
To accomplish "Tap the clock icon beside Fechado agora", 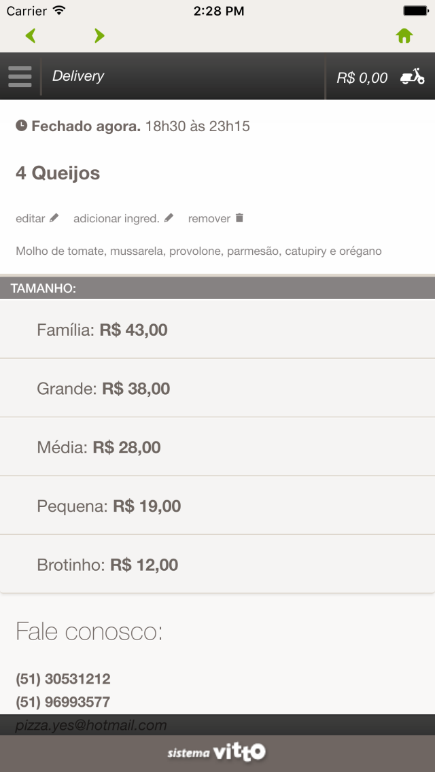I will click(x=22, y=126).
